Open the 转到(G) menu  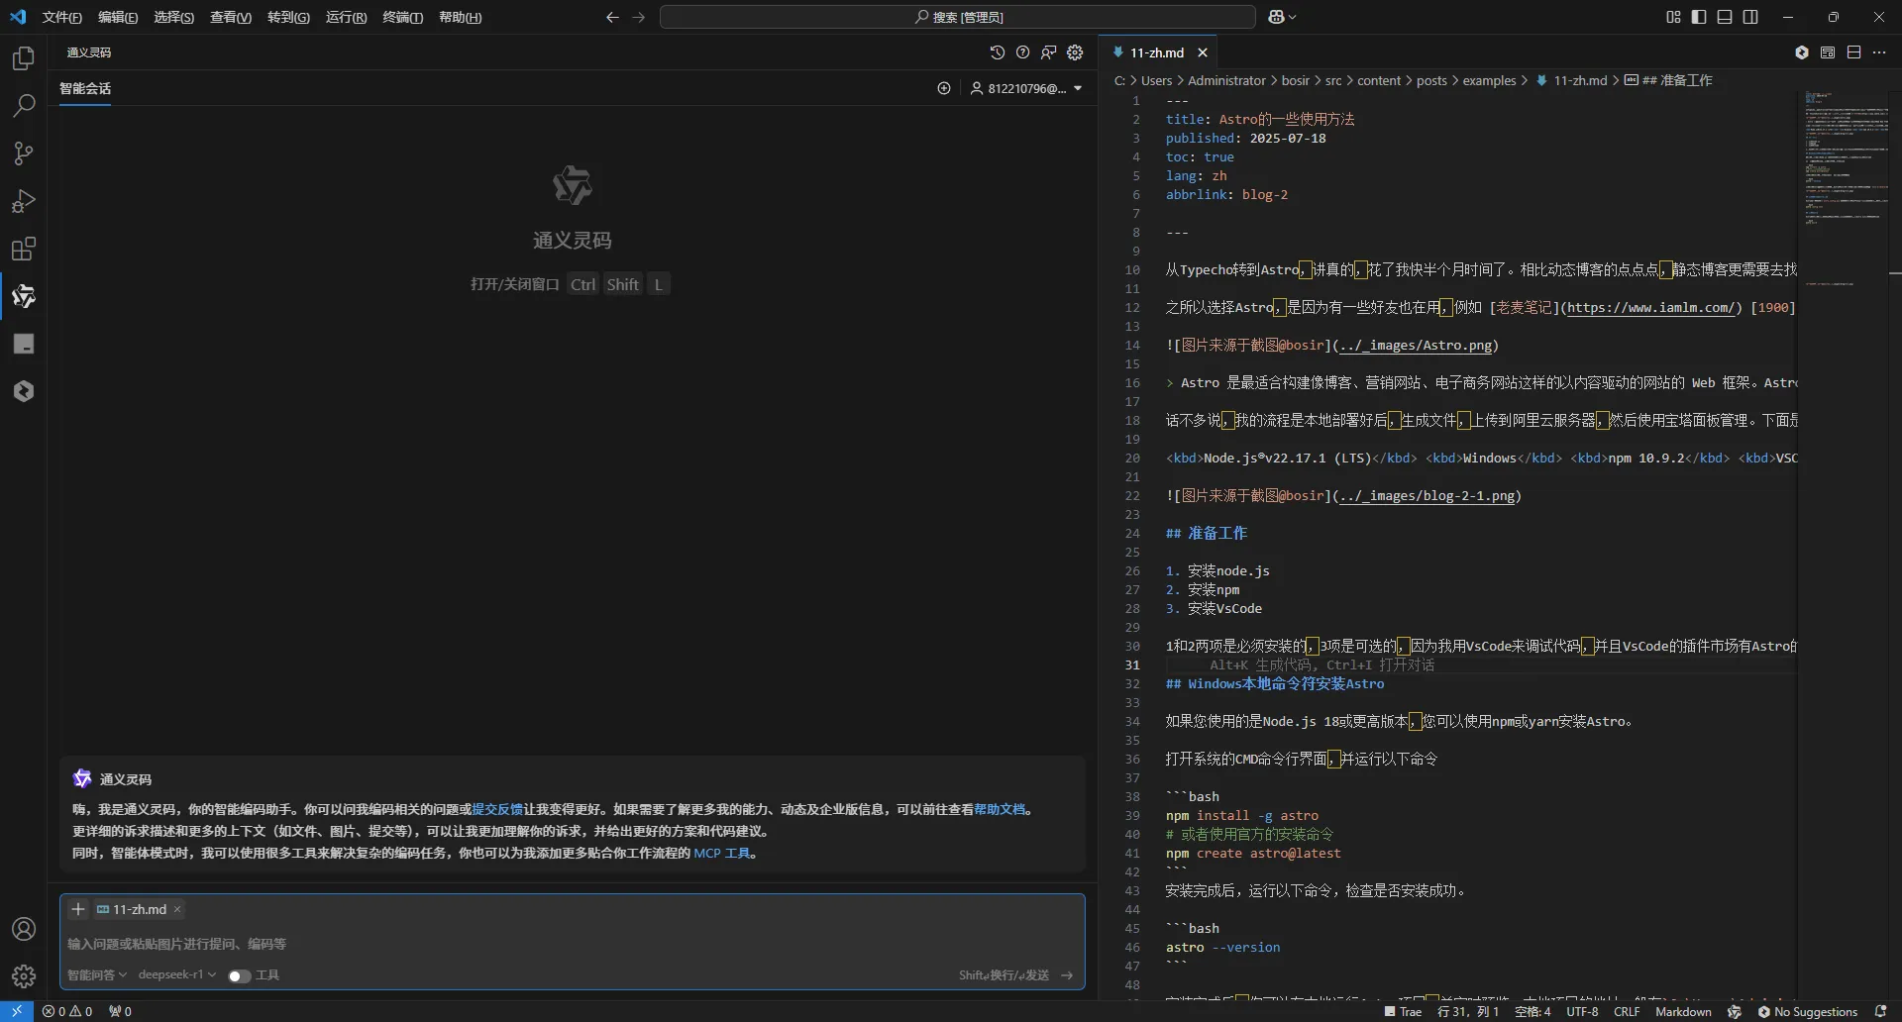288,17
